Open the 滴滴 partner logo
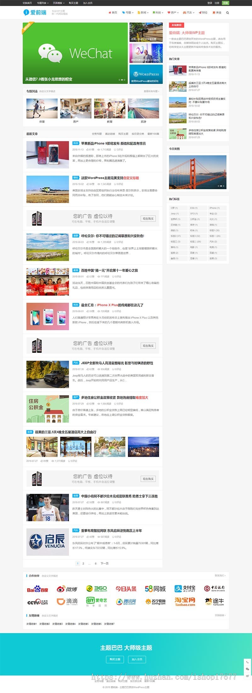Viewport: 252px width, 693px height. 67,602
